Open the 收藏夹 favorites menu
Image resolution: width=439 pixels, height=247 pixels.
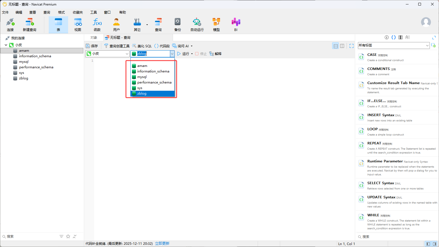[x=78, y=12]
